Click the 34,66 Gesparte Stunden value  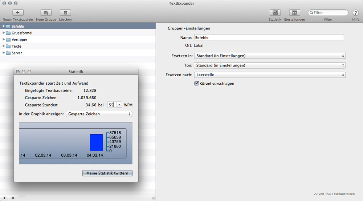(x=91, y=105)
